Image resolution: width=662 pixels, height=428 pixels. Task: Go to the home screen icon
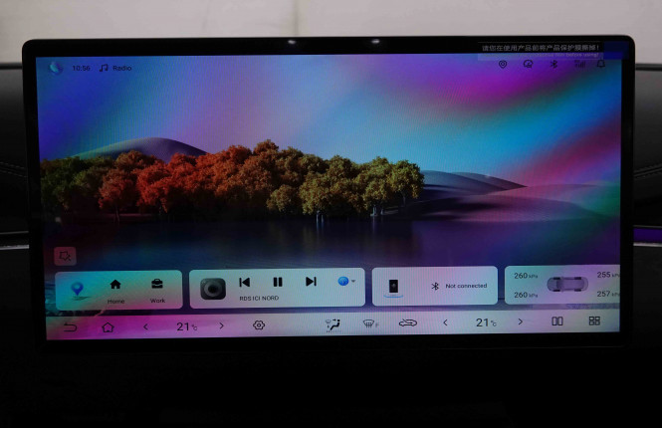tap(108, 325)
